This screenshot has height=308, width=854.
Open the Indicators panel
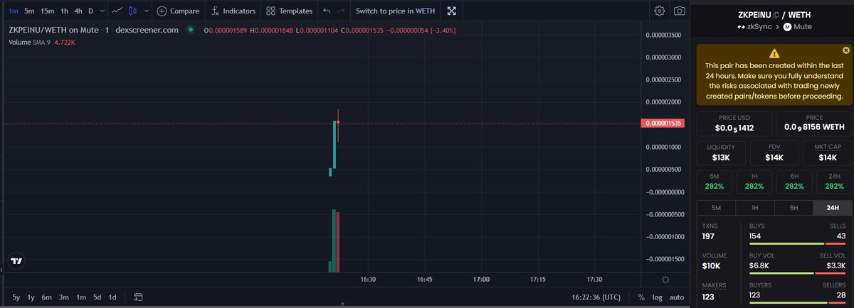click(233, 11)
